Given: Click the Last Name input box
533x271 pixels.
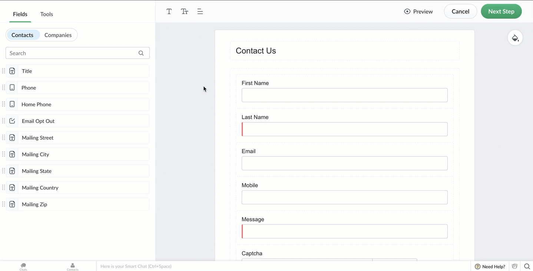Looking at the screenshot, I should click(x=344, y=129).
